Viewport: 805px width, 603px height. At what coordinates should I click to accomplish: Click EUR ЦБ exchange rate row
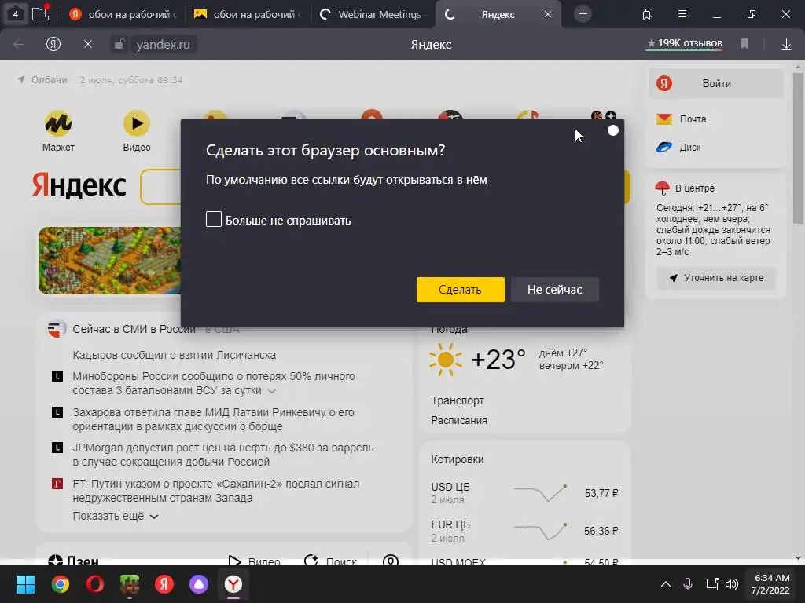pyautogui.click(x=524, y=532)
